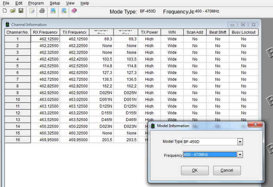The image size is (273, 187).
Task: Click the Read from radio icon
Action: 53,10
